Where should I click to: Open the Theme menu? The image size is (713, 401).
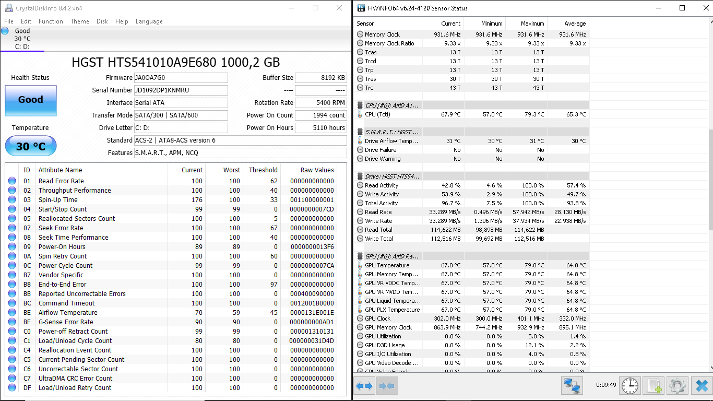point(80,21)
